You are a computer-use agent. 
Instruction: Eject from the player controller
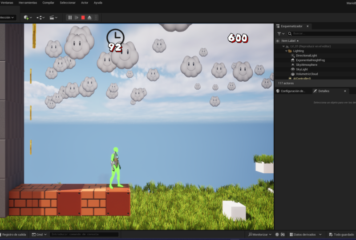[x=89, y=17]
